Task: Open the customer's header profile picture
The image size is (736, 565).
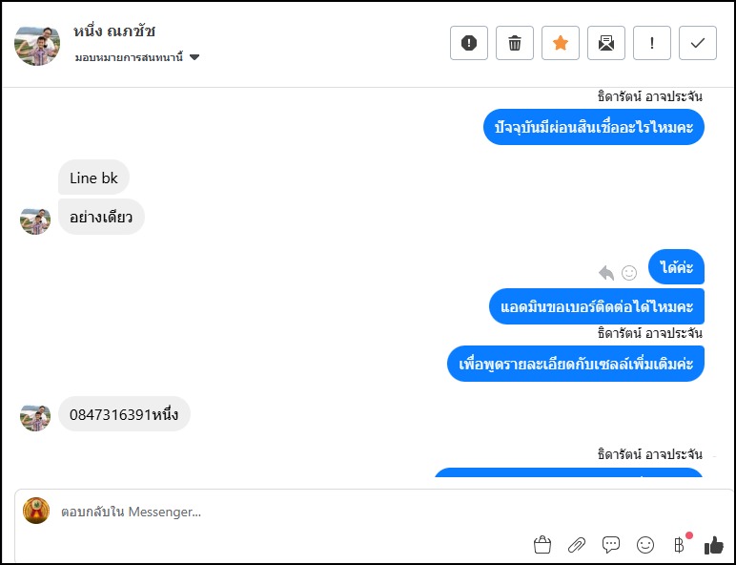Action: 37,46
